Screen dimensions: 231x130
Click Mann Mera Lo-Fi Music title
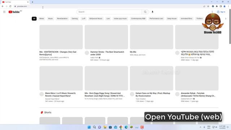[x=60, y=95]
